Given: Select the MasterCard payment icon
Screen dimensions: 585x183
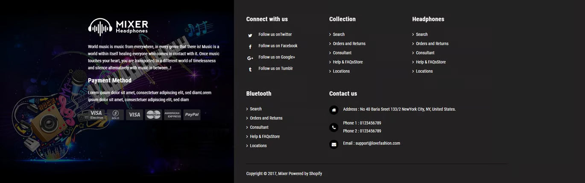Looking at the screenshot, I should pyautogui.click(x=153, y=115).
